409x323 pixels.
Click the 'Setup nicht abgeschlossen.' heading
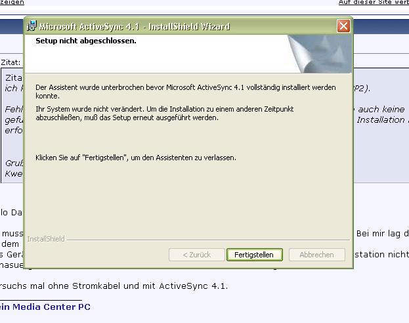pos(86,41)
